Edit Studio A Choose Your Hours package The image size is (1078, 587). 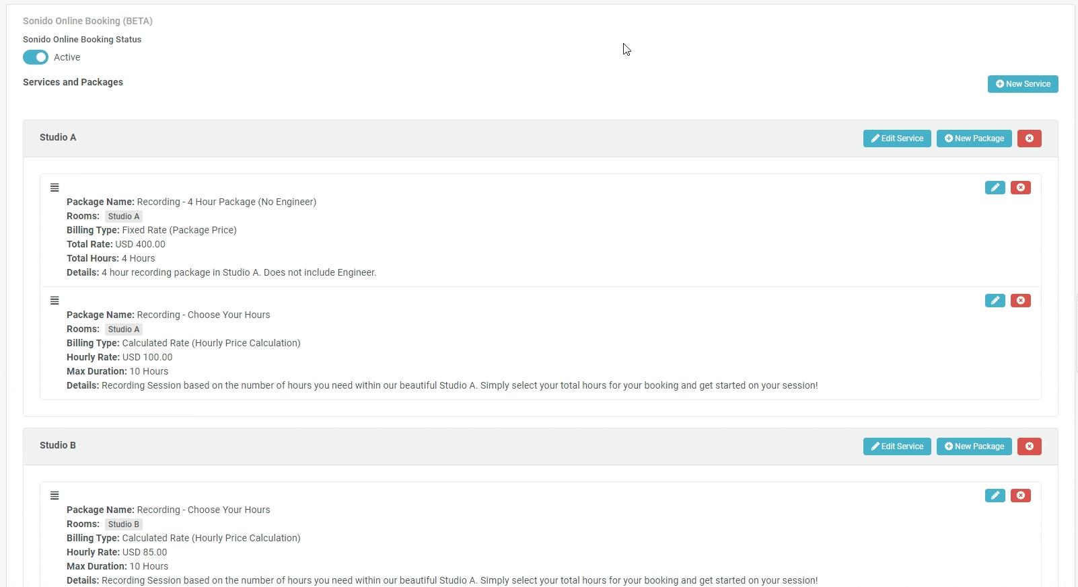995,301
